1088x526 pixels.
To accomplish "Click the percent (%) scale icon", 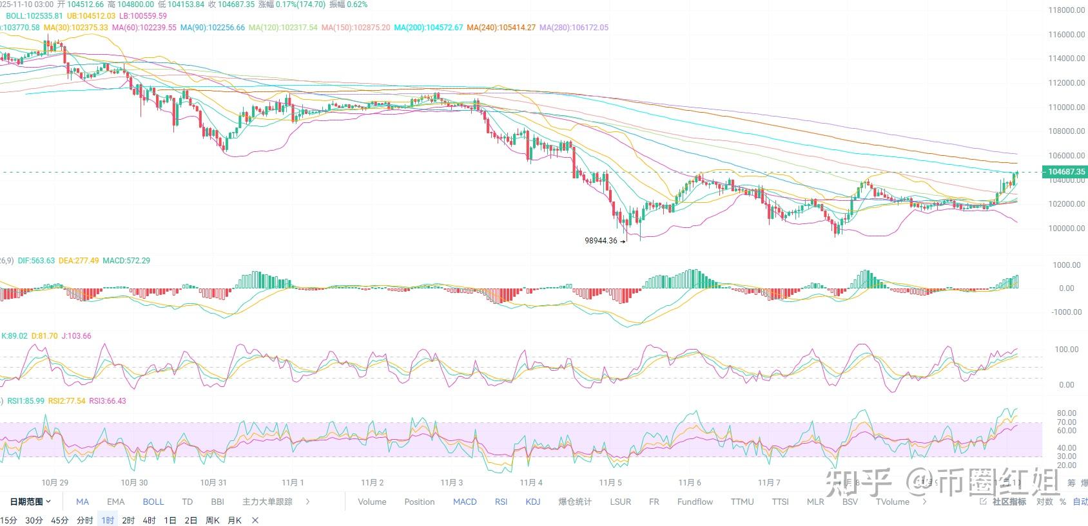I will click(1062, 502).
